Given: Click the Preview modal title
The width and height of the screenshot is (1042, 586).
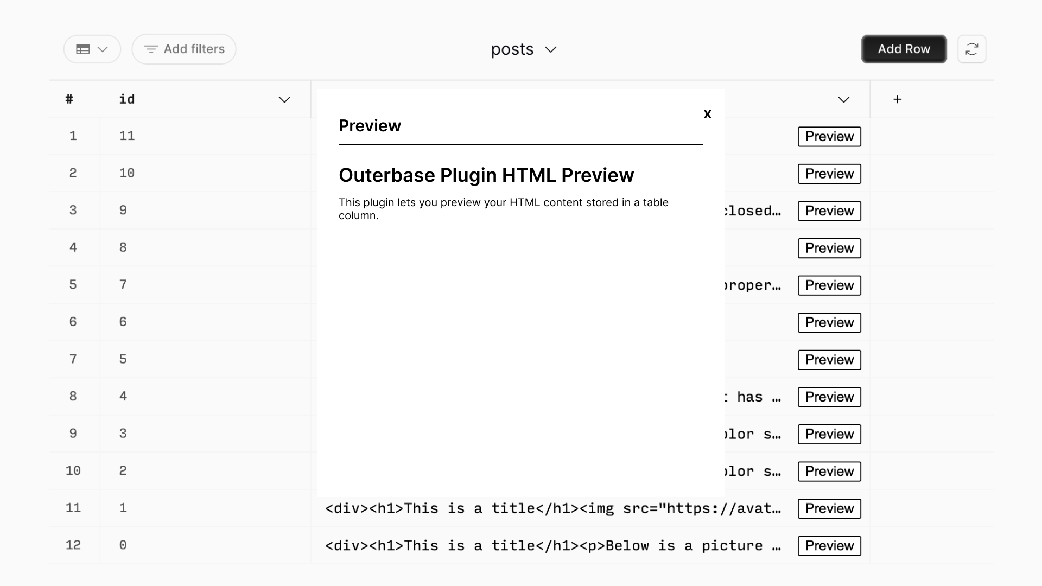Looking at the screenshot, I should tap(370, 126).
